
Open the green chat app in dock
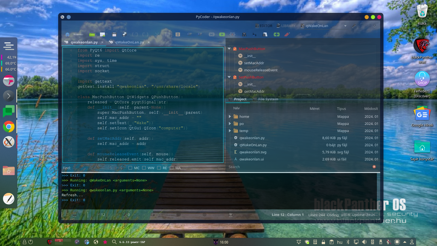tap(9, 111)
